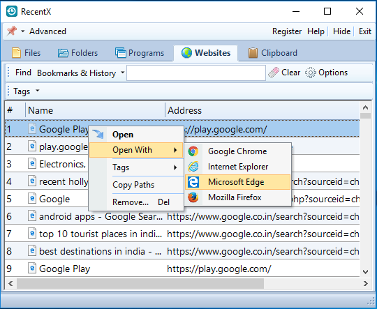Switch to the Programs tab
This screenshot has height=309, width=377.
coord(140,53)
